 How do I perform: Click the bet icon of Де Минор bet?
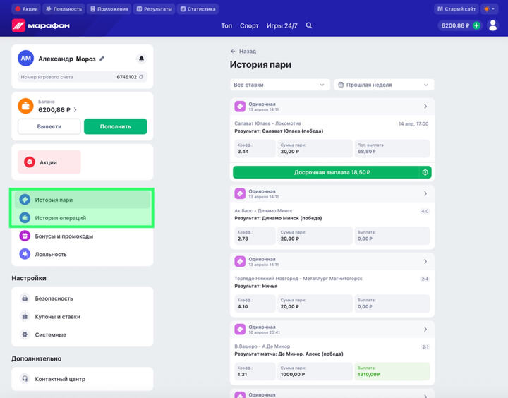coord(240,330)
